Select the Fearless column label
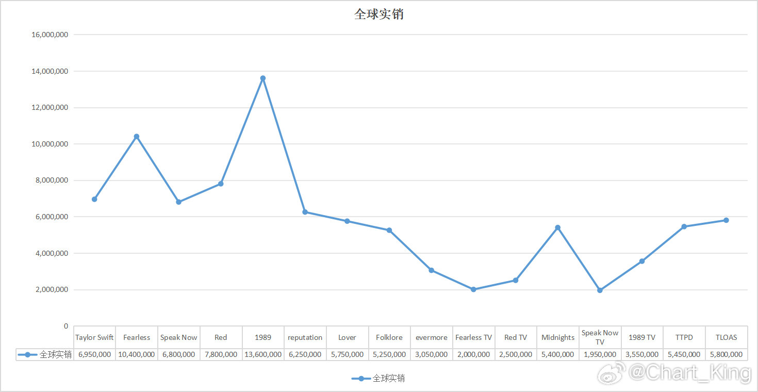 tap(137, 337)
